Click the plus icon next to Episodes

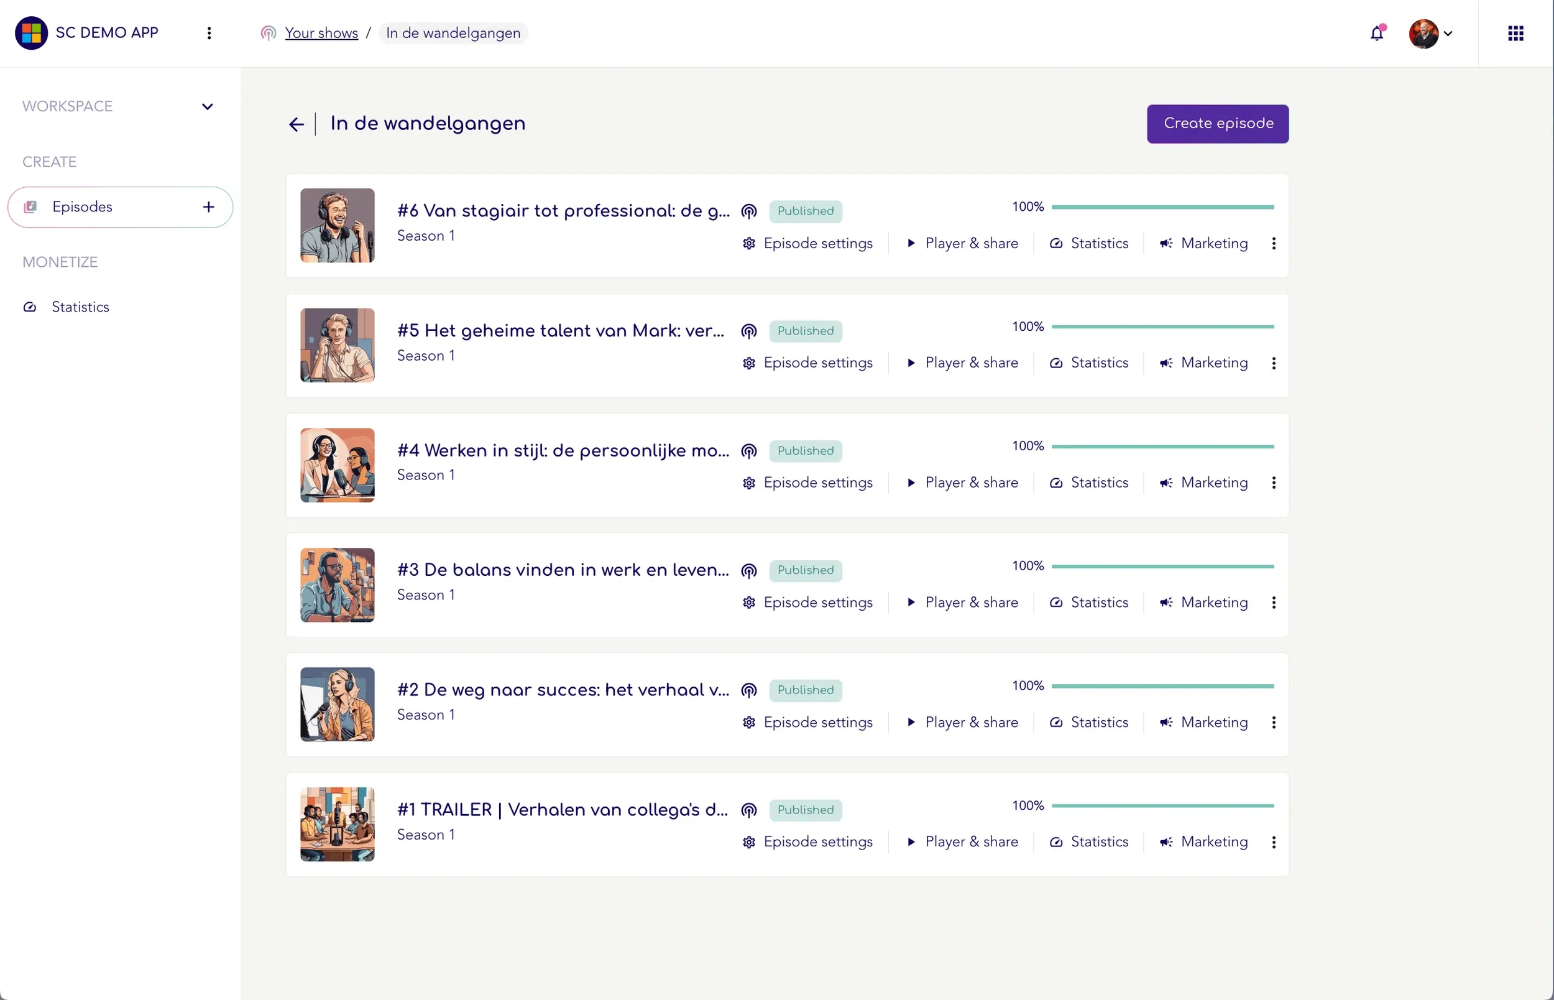[208, 206]
